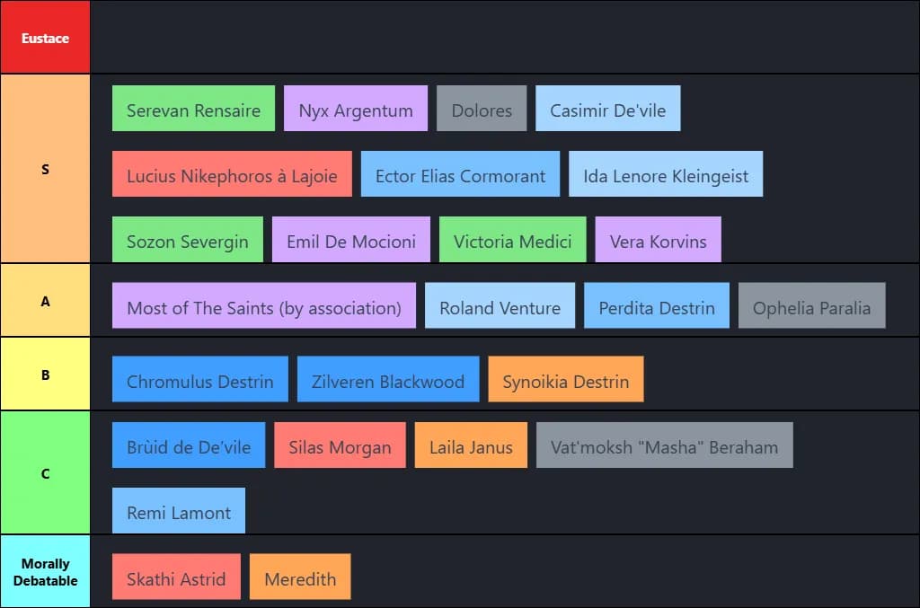Click the Morally Debatable tier label

[x=45, y=572]
